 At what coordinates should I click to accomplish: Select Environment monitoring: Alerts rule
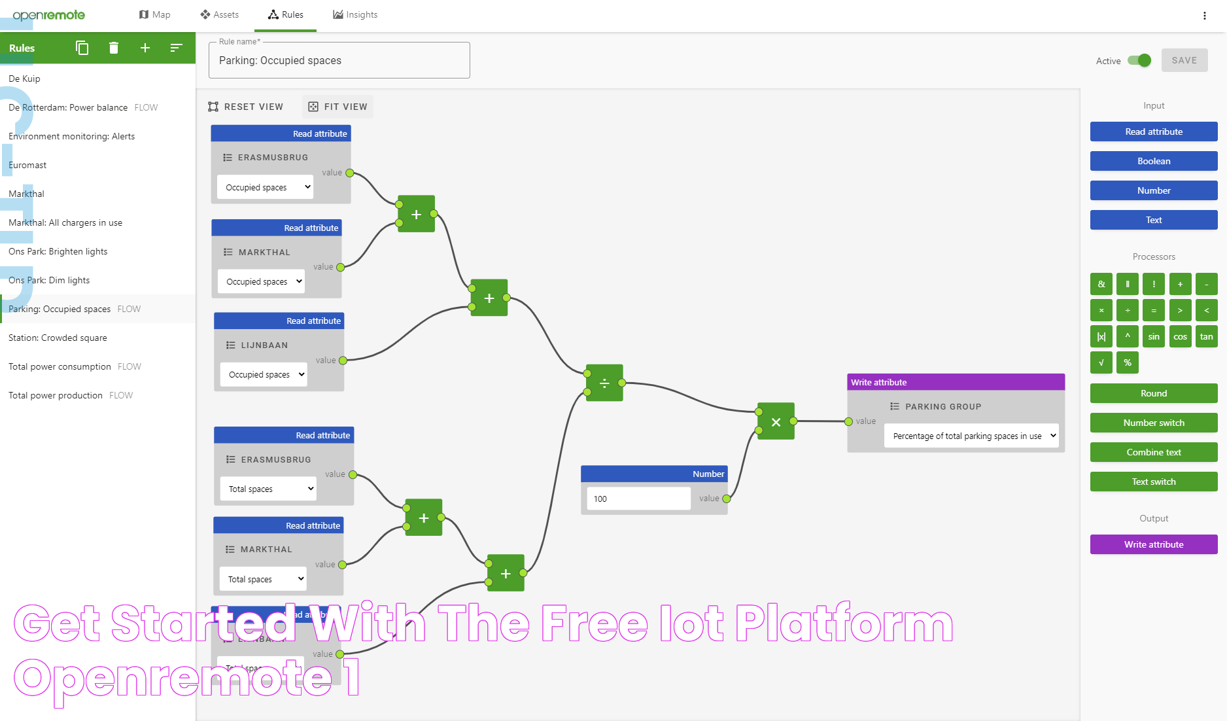click(x=97, y=136)
